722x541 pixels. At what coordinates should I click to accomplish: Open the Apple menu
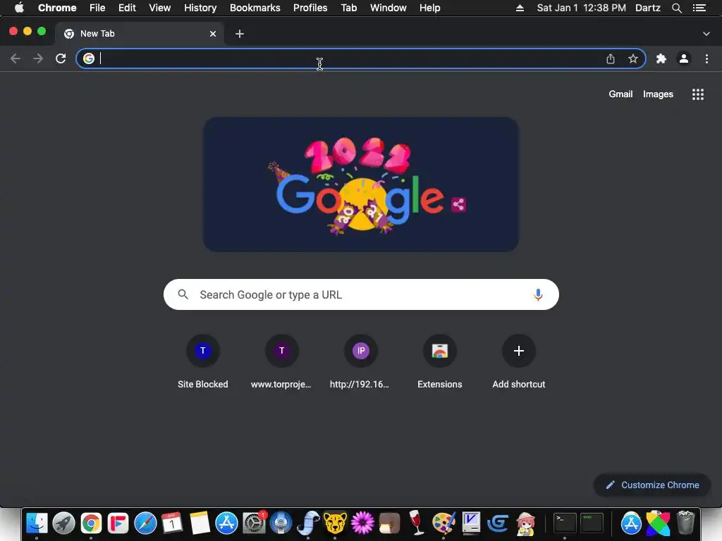pos(19,8)
